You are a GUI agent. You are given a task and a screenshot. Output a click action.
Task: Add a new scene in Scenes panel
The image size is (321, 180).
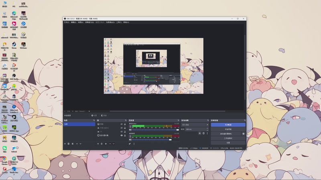click(x=65, y=144)
